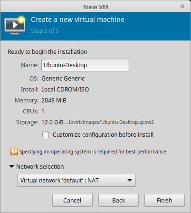Enable Customize configuration before install checkbox
The height and width of the screenshot is (213, 191).
tap(46, 135)
